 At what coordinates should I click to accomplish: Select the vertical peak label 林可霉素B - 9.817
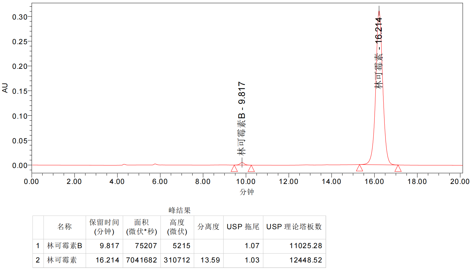pos(242,119)
